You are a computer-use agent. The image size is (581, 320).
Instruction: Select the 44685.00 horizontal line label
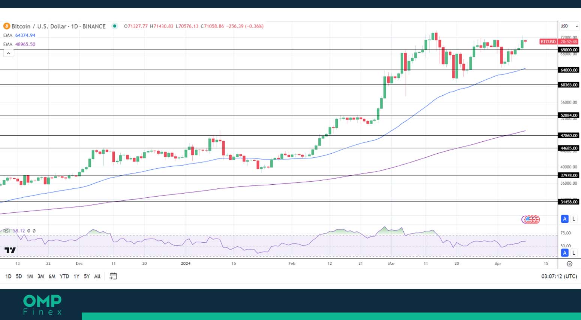pos(569,148)
